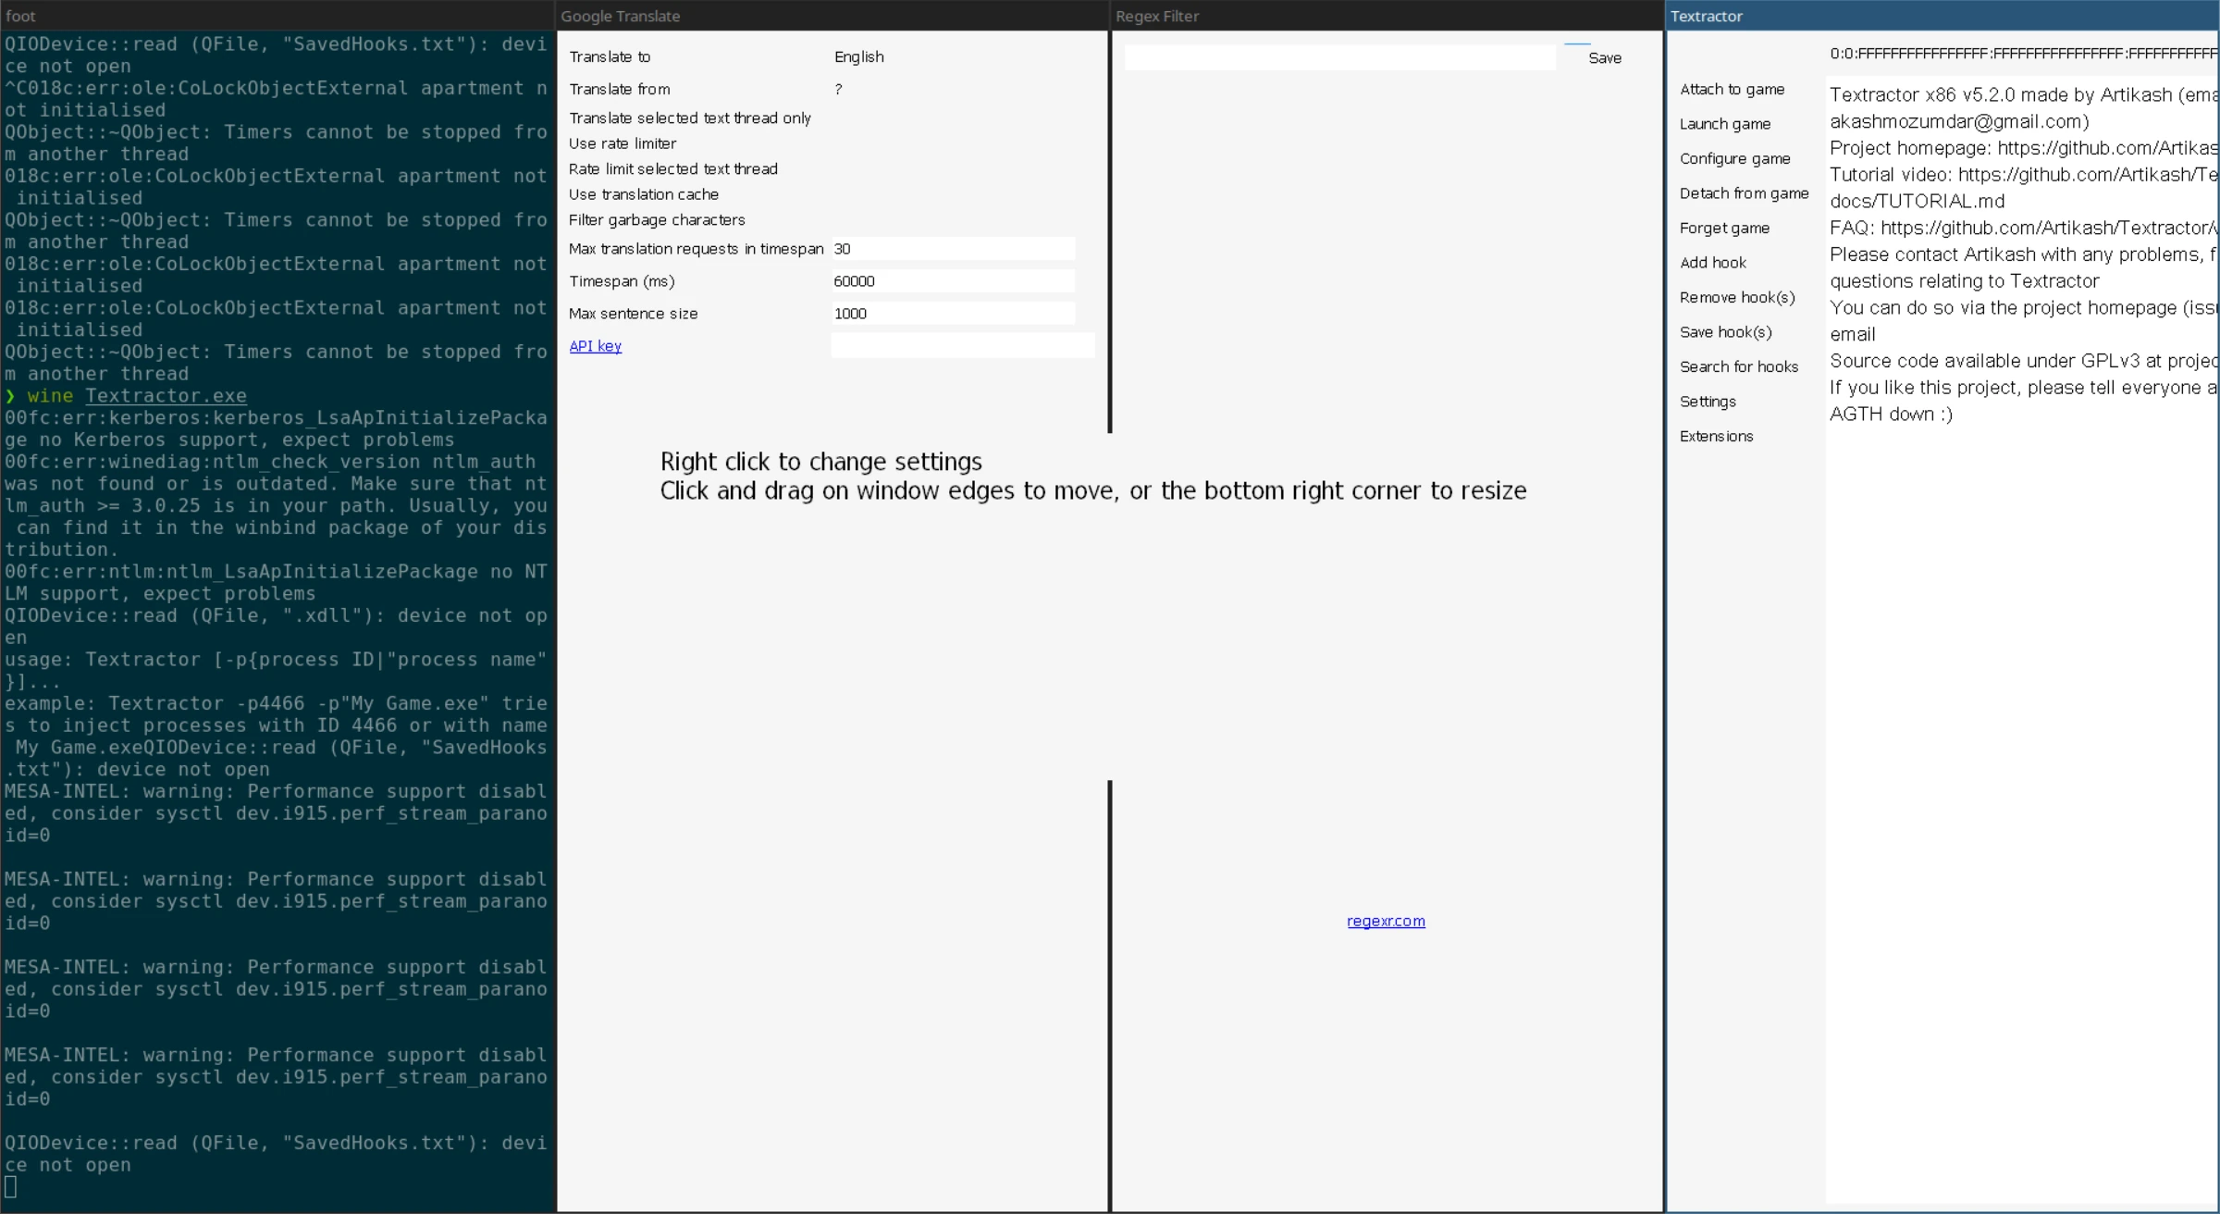Click the Save hook(s) icon
The width and height of the screenshot is (2220, 1214).
point(1727,332)
